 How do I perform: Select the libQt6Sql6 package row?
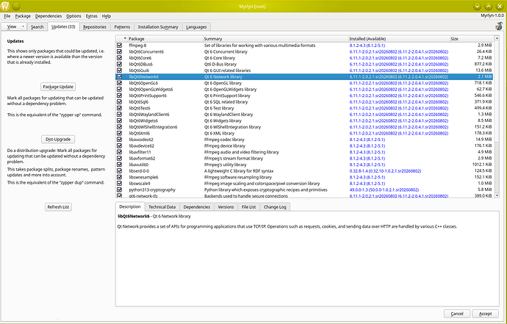click(304, 102)
